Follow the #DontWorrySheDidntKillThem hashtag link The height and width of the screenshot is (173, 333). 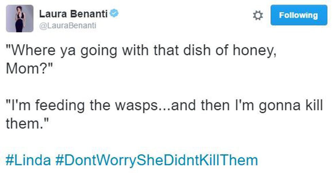(156, 159)
